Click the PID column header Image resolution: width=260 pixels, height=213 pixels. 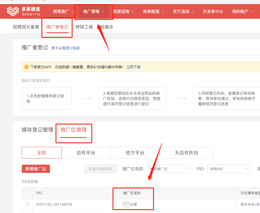[x=39, y=193]
